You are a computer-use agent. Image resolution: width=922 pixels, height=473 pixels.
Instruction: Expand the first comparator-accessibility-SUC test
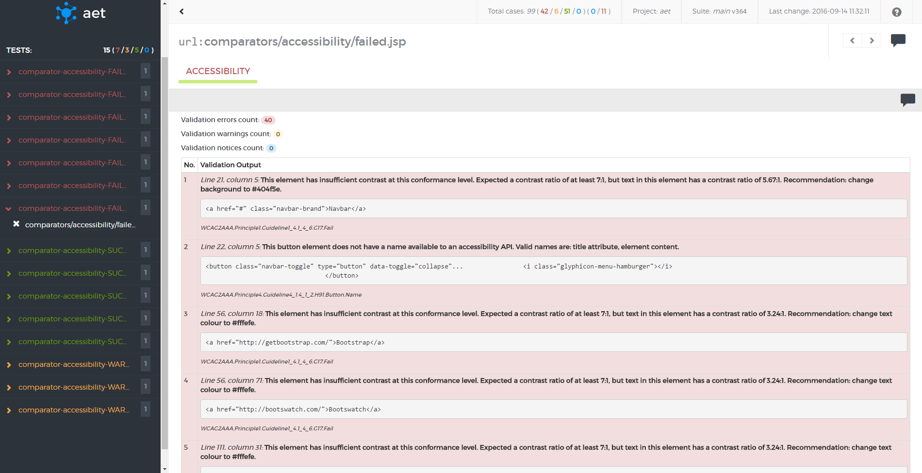click(72, 251)
